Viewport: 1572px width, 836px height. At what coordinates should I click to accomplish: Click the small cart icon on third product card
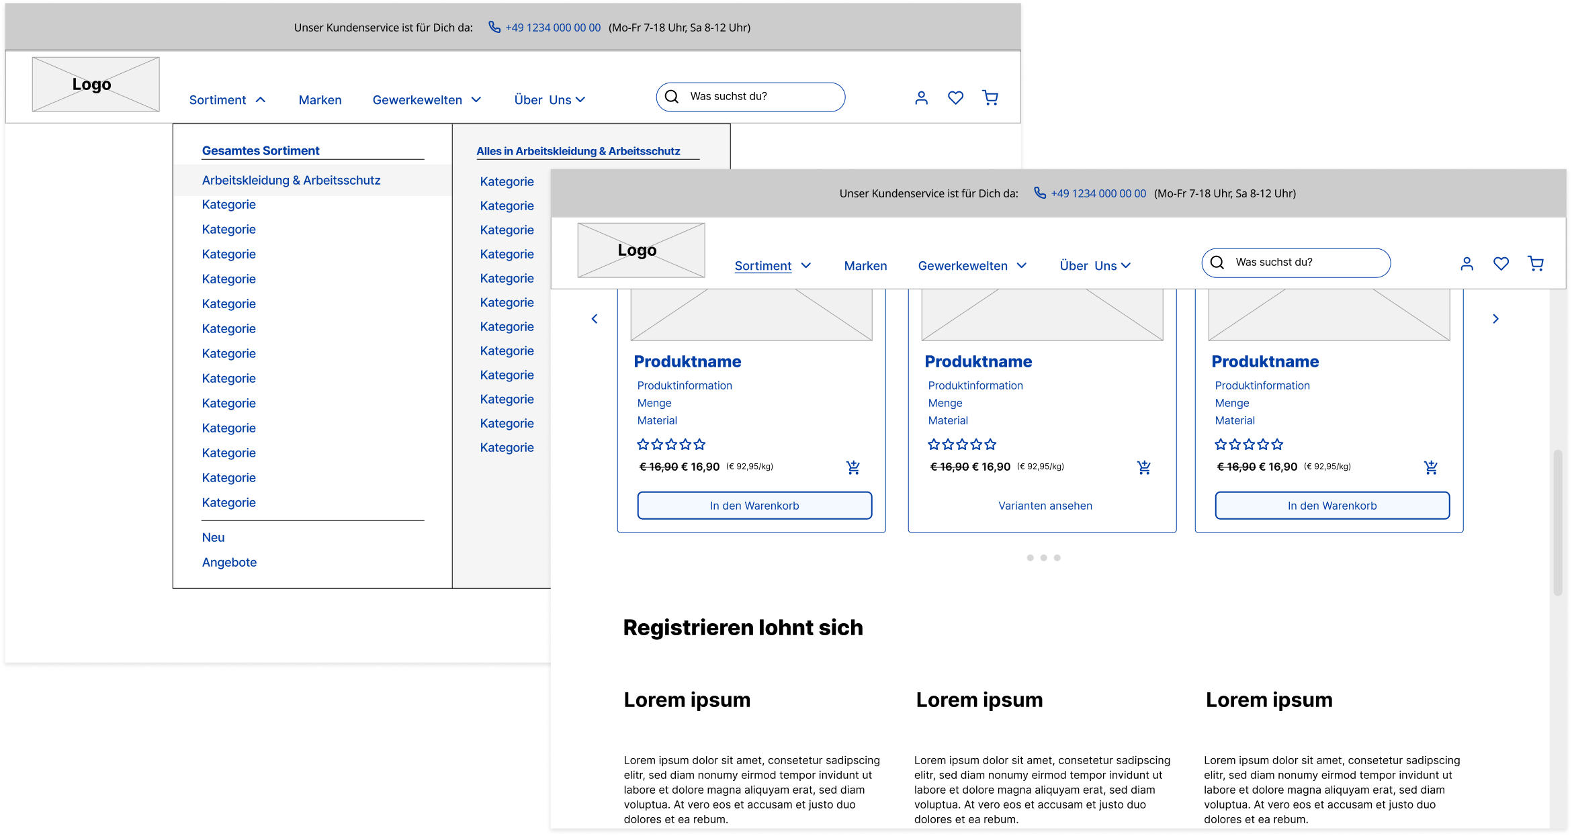click(x=1431, y=467)
